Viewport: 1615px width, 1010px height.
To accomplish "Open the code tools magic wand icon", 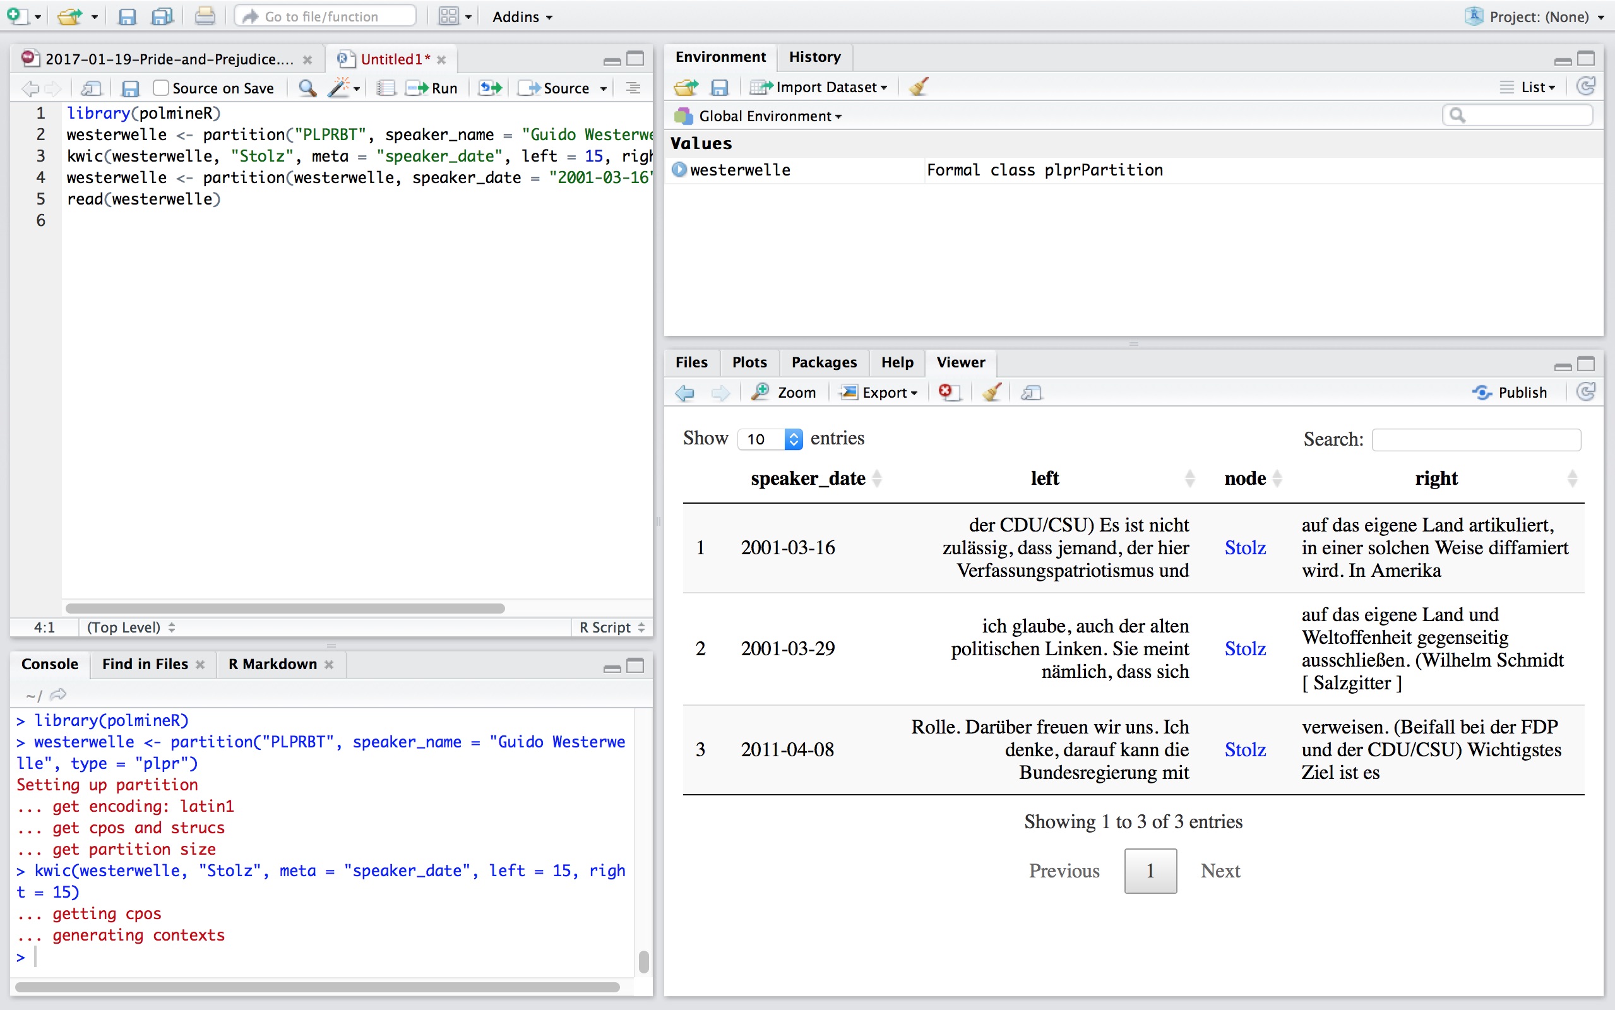I will point(339,88).
